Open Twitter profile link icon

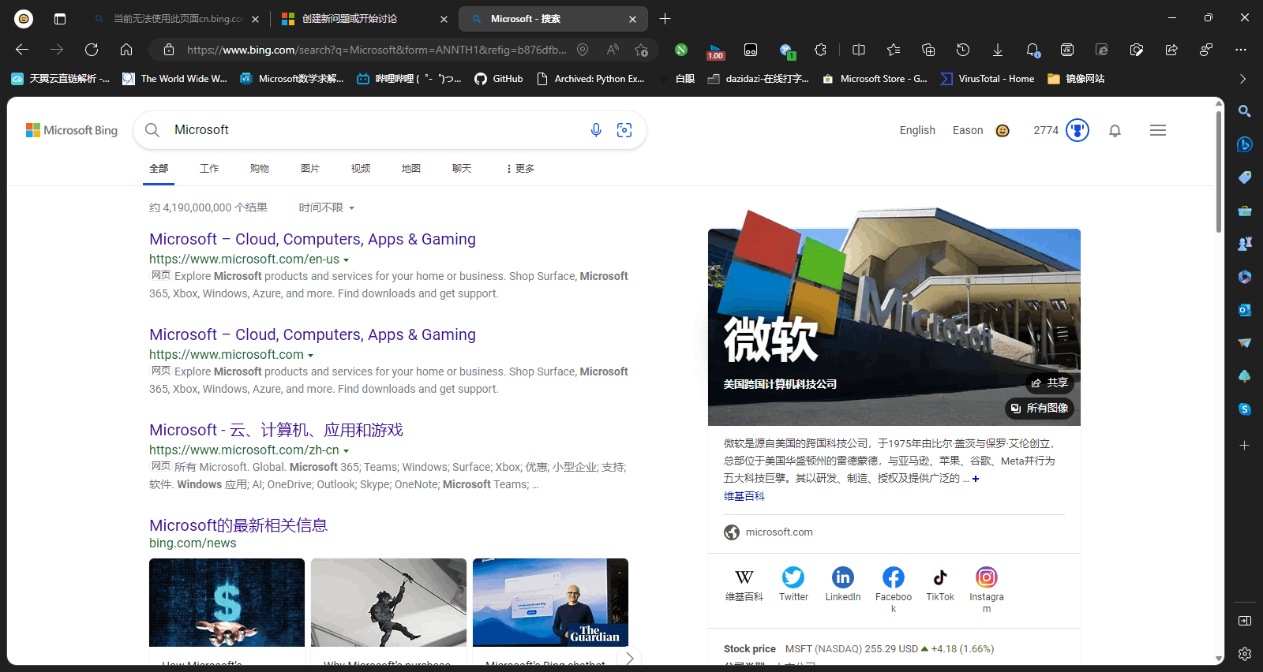point(793,577)
